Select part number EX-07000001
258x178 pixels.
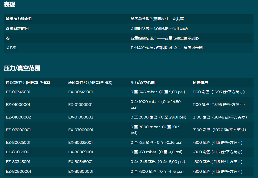(x=81, y=130)
